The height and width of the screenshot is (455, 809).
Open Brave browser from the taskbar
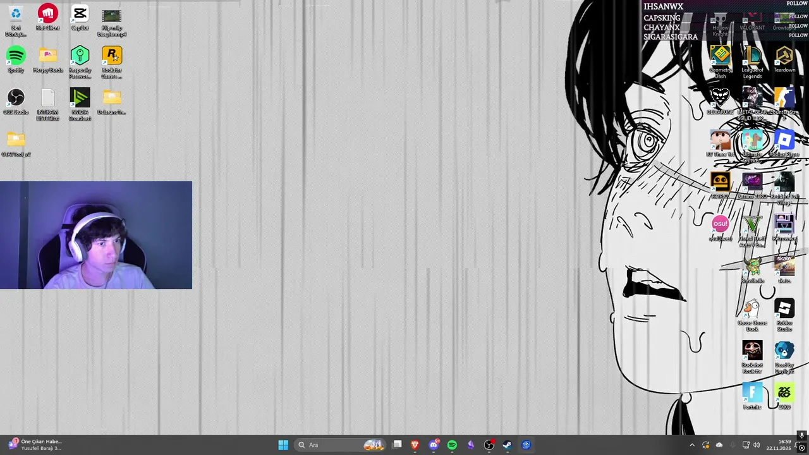coord(415,445)
